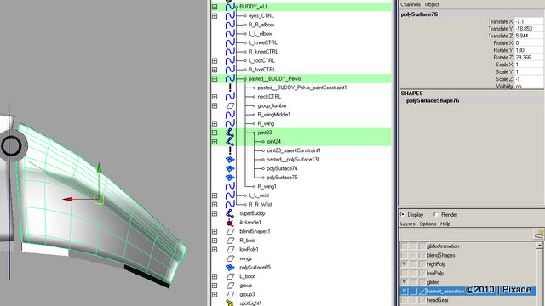Viewport: 545px width, 306px height.
Task: Open the Layers menu in layer editor
Action: coord(407,224)
